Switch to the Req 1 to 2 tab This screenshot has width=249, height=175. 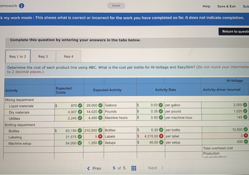tap(18, 56)
